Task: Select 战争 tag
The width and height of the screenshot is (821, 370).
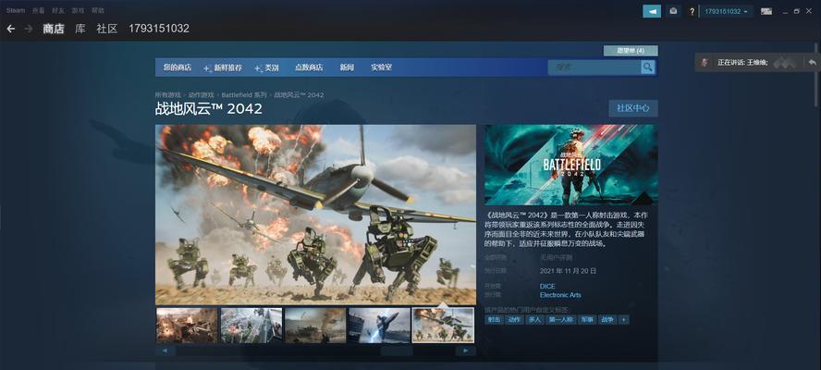Action: pos(607,320)
